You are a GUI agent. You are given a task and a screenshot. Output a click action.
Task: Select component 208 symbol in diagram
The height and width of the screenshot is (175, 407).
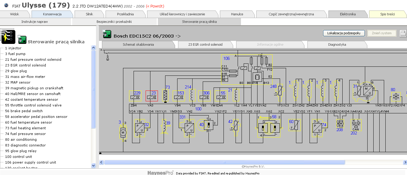pos(340,123)
